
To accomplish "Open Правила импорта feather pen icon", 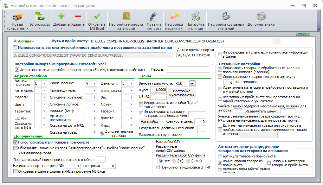I will point(154,16).
